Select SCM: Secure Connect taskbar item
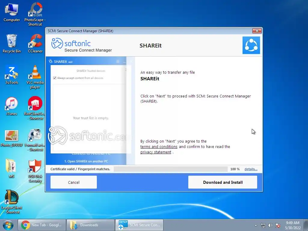The image size is (308, 231). click(x=139, y=225)
